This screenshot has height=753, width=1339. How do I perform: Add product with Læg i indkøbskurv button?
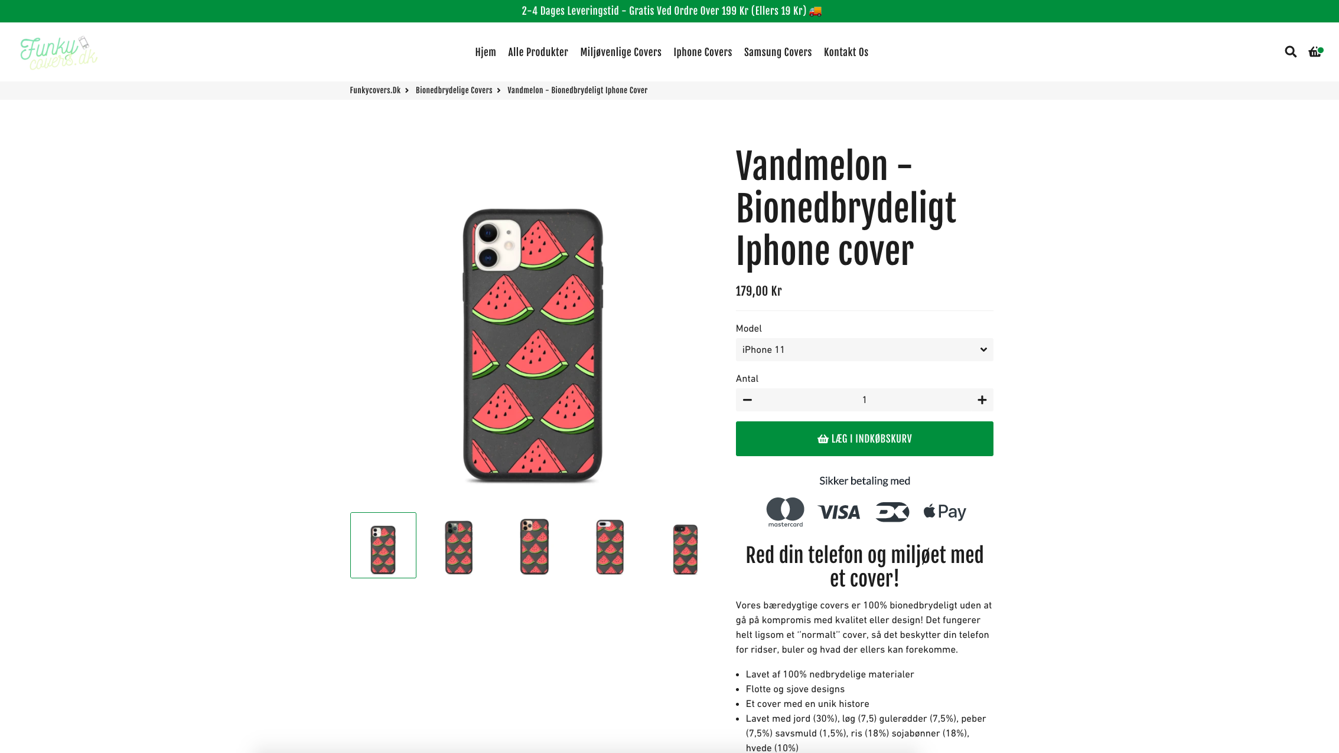[x=864, y=438]
